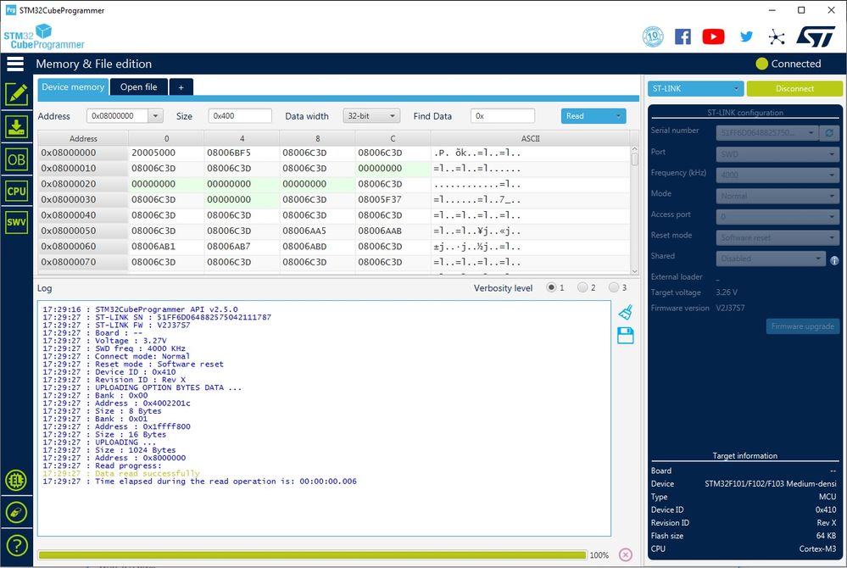The height and width of the screenshot is (568, 847).
Task: Open the hamburger menu icon
Action: [x=15, y=64]
